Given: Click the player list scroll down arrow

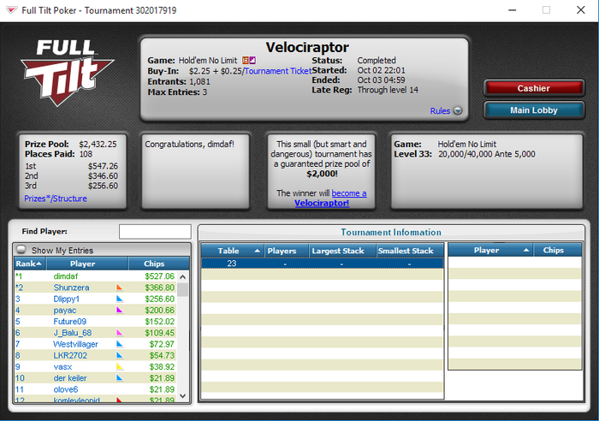Looking at the screenshot, I should (x=182, y=396).
